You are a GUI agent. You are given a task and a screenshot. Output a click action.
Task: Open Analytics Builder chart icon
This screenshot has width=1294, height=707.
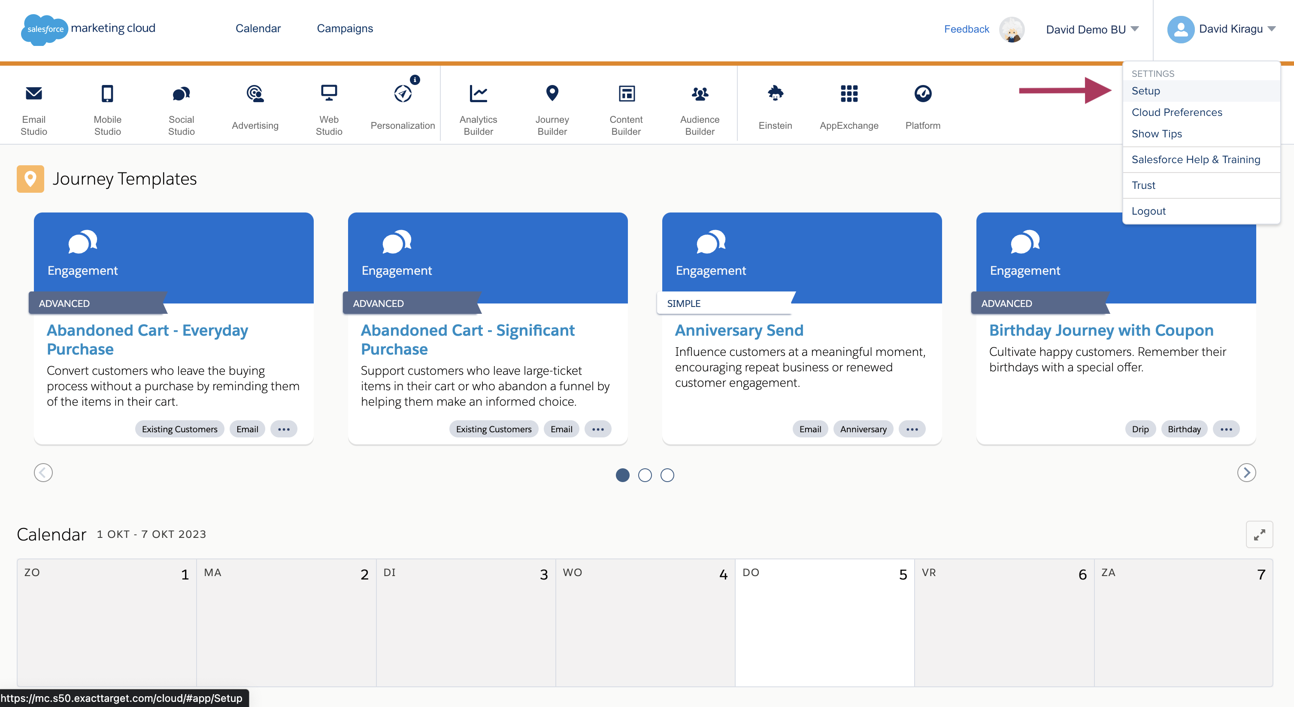point(478,94)
